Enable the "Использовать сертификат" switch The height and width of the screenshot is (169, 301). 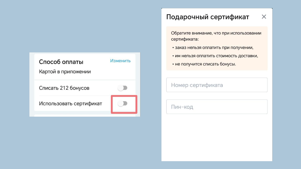(122, 103)
